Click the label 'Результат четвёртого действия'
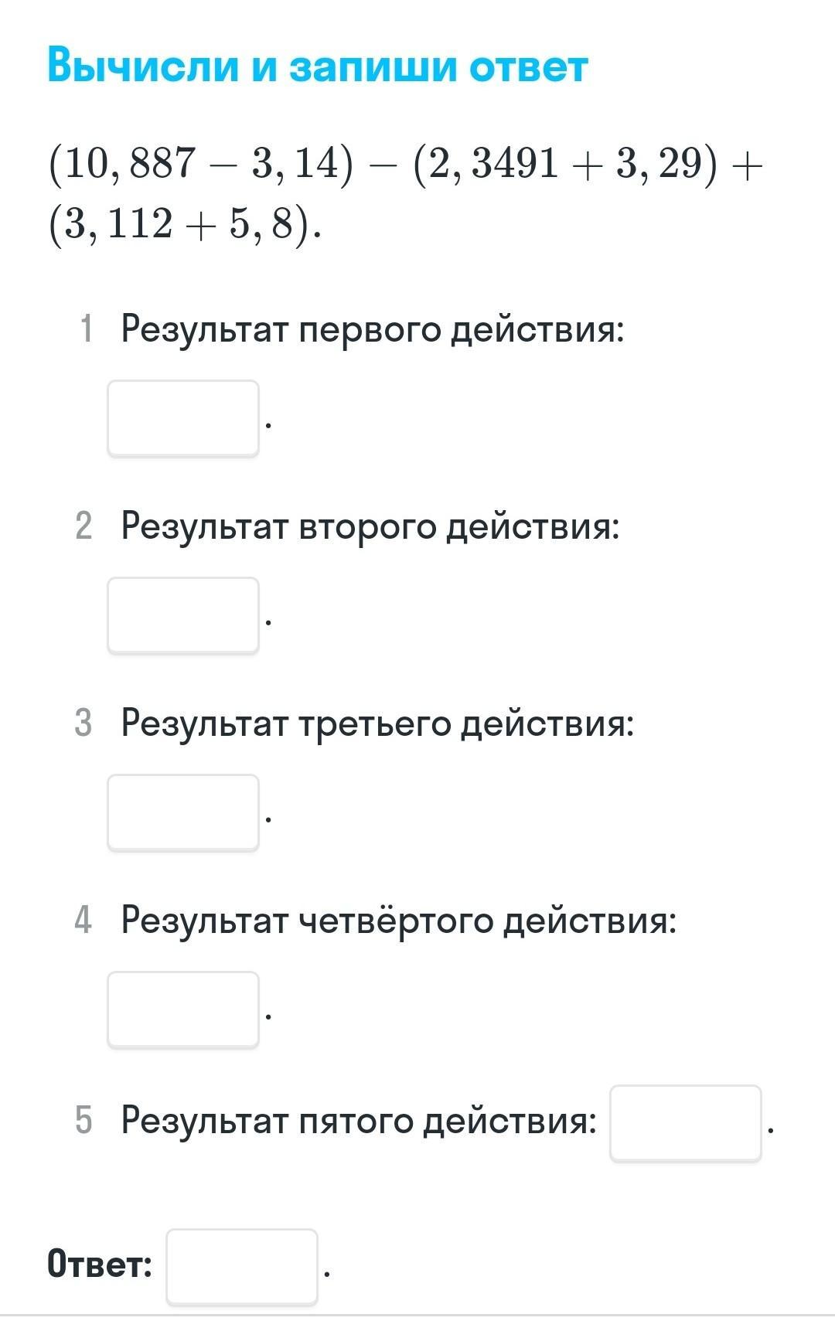835x1321 pixels. click(x=398, y=921)
